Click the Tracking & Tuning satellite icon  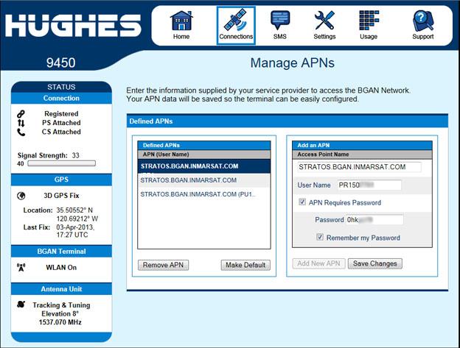(x=21, y=304)
